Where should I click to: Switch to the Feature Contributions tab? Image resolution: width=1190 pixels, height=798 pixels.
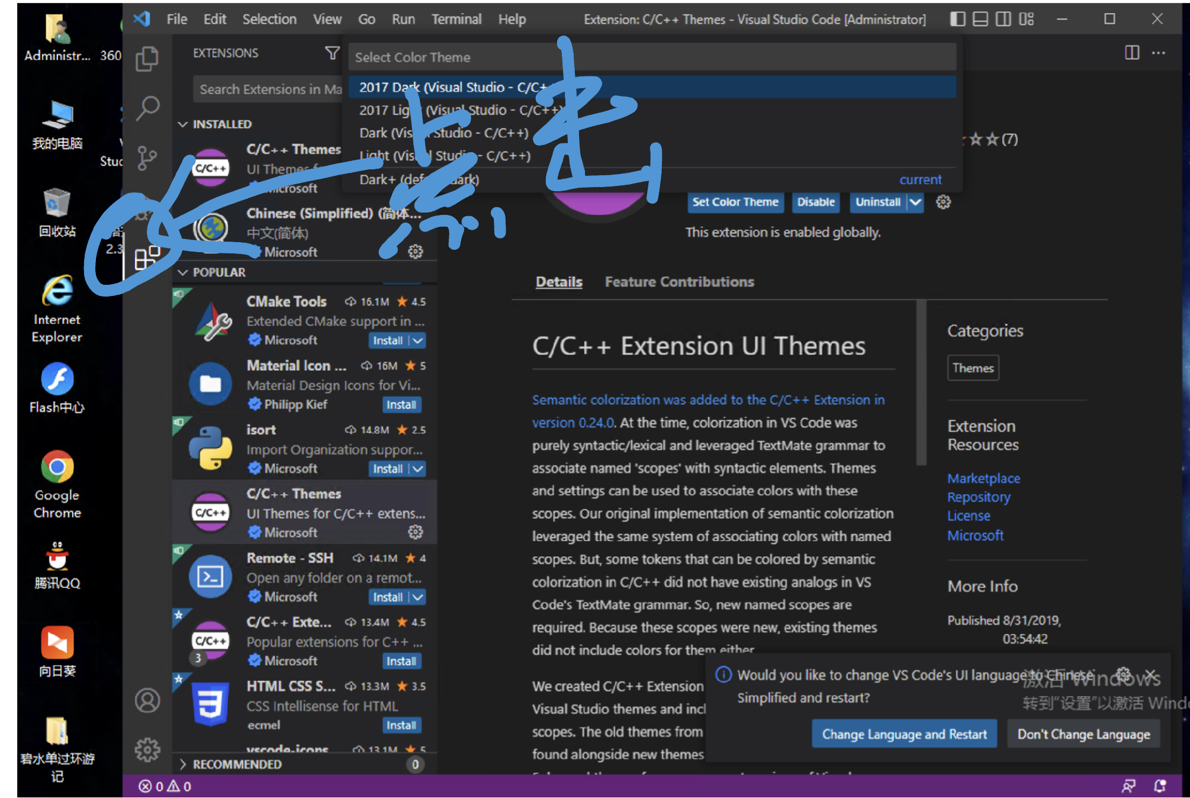point(679,282)
